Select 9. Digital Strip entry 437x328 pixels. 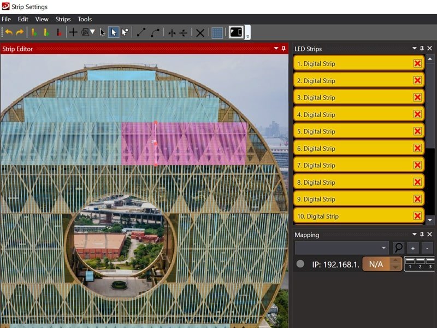pyautogui.click(x=359, y=199)
